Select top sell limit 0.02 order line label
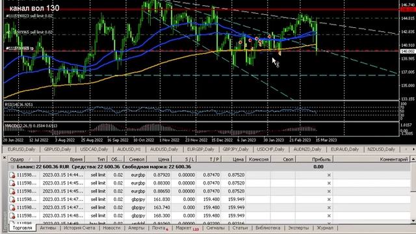The image size is (416, 234). click(x=29, y=16)
